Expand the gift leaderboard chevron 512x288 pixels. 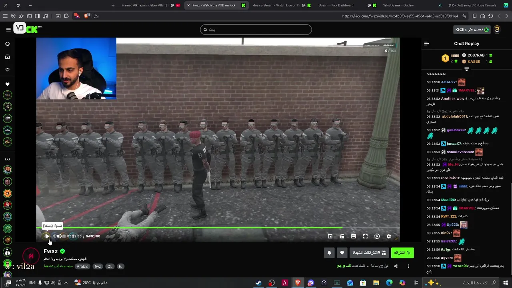click(x=466, y=69)
